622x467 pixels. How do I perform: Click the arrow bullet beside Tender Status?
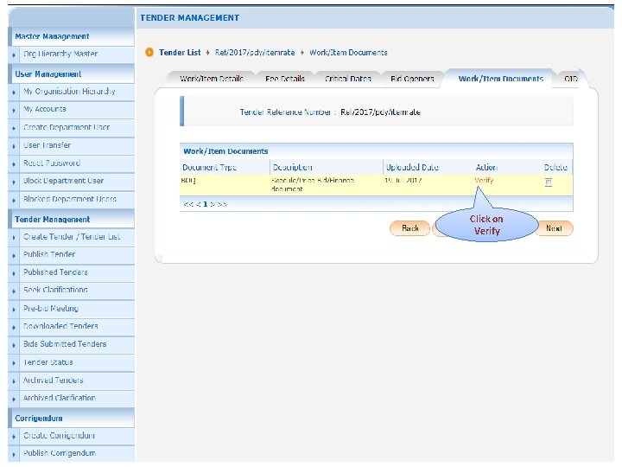tap(14, 363)
